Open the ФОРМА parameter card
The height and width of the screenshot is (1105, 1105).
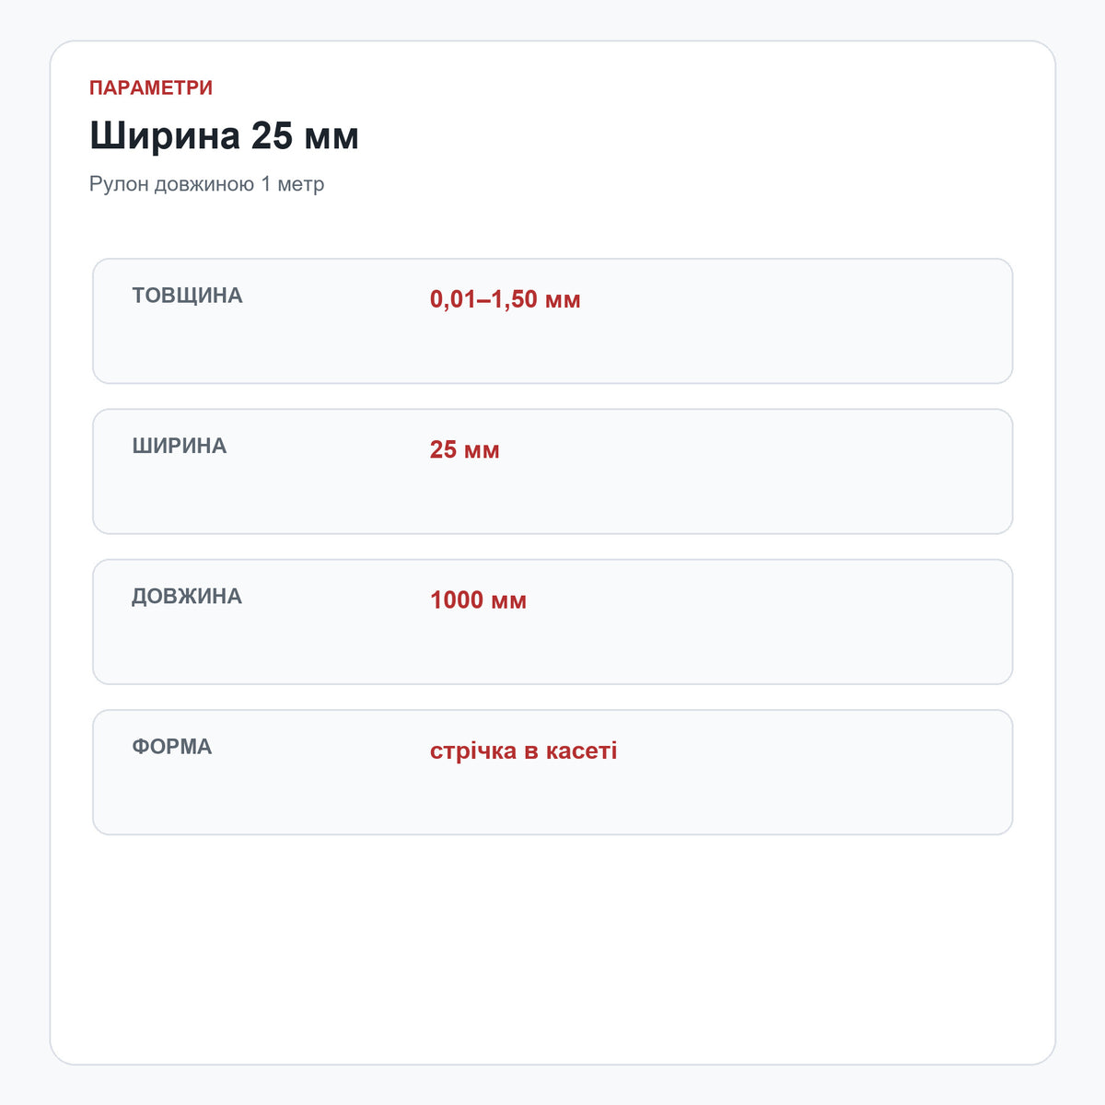[552, 772]
